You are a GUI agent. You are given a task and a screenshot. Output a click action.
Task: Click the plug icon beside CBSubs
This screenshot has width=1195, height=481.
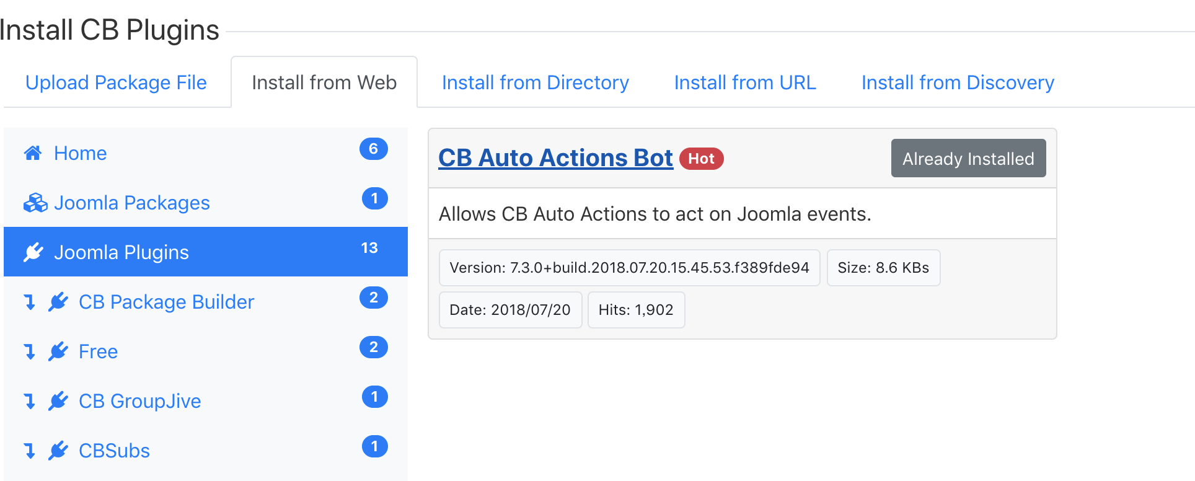(58, 451)
